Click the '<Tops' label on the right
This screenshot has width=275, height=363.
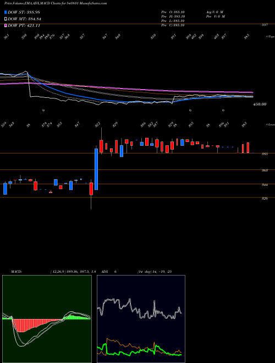point(270,37)
